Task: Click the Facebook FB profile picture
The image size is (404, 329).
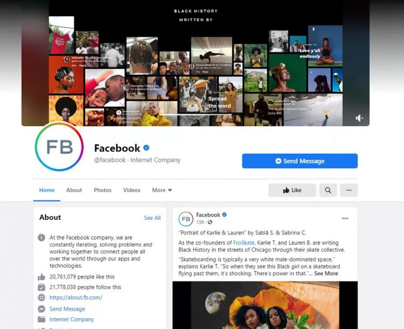Action: click(x=59, y=146)
